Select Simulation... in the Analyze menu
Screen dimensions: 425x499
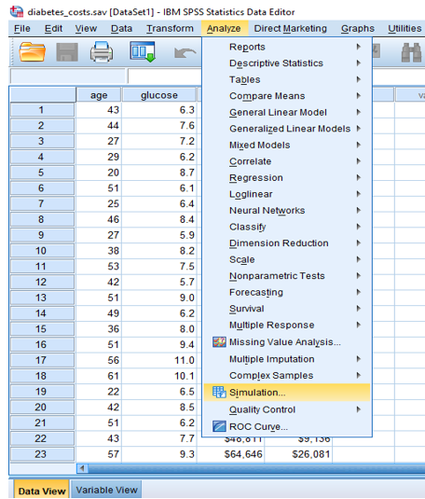(287, 393)
